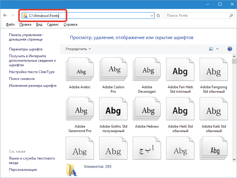Image resolution: width=237 pixels, height=178 pixels.
Task: Open Панель управления домашняя страница link
Action: tap(26, 37)
